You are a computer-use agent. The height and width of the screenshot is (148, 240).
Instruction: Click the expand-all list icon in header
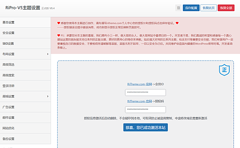pos(178,8)
